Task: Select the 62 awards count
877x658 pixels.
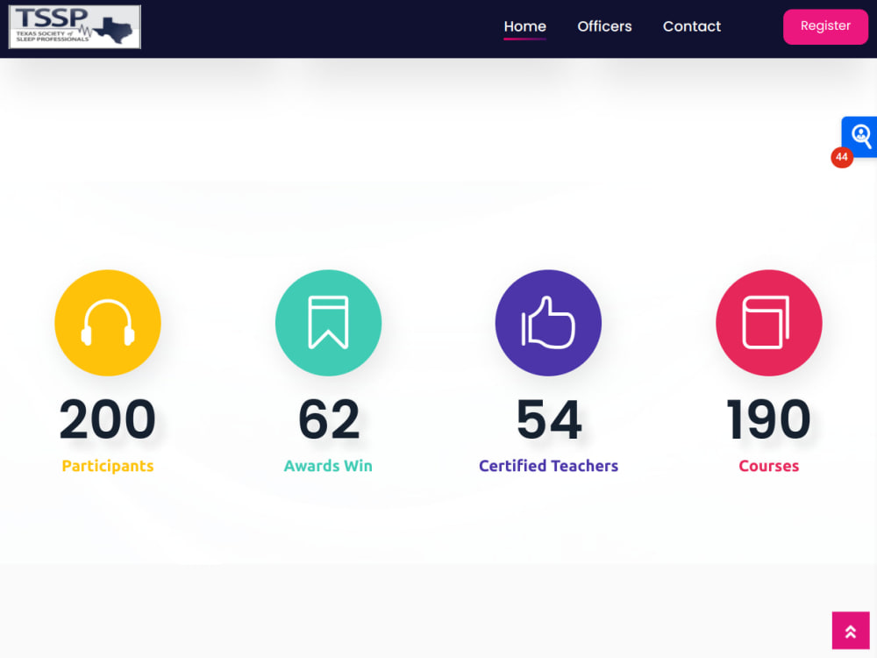Action: [328, 419]
